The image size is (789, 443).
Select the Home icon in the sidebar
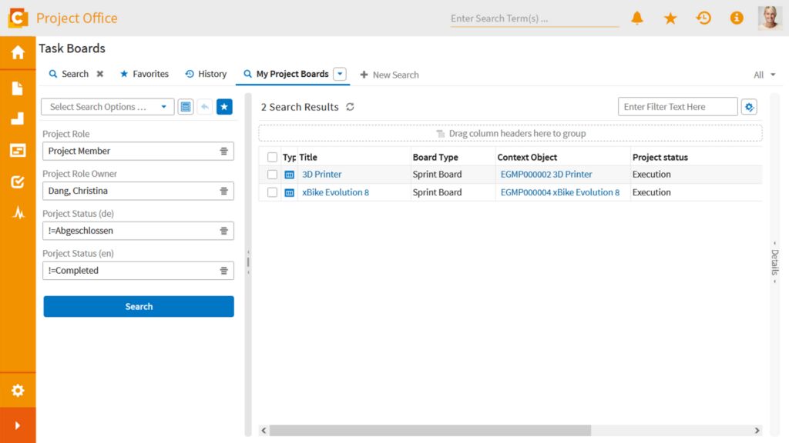[18, 52]
